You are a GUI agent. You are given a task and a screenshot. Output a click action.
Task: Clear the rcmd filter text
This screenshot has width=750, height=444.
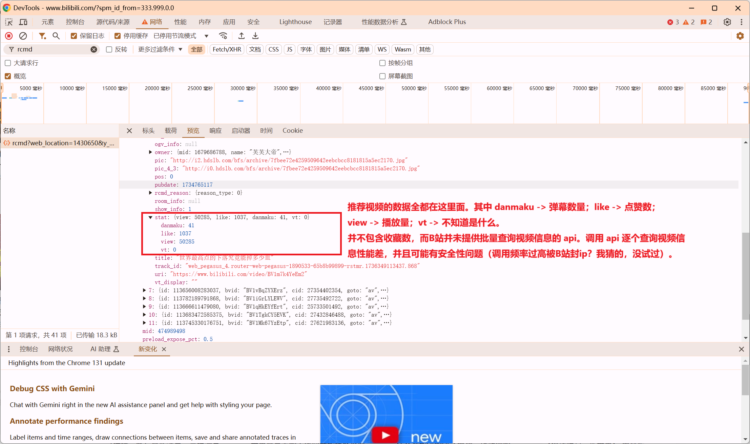tap(94, 49)
